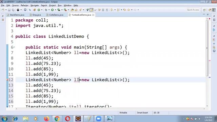Click the Next Annotation icon

click(x=112, y=10)
